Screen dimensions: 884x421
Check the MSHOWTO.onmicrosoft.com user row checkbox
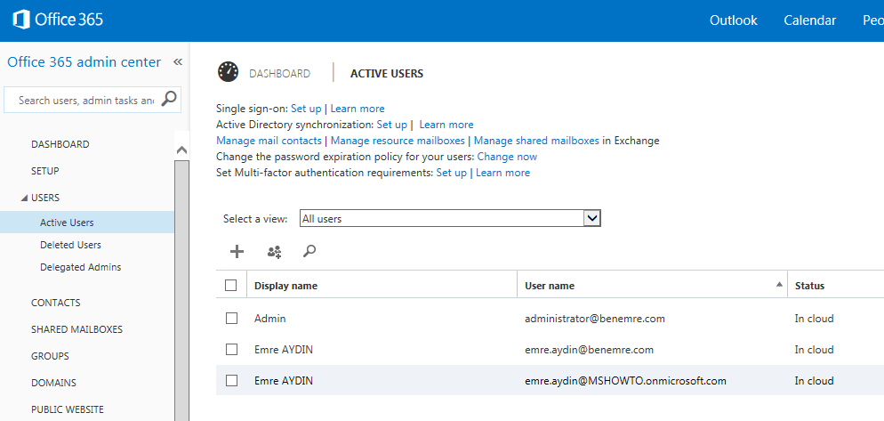[x=231, y=380]
